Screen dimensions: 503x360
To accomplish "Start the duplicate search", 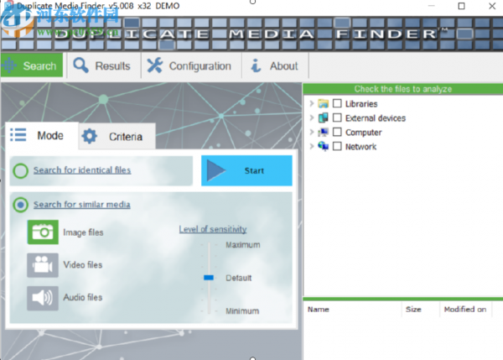I will (x=246, y=170).
